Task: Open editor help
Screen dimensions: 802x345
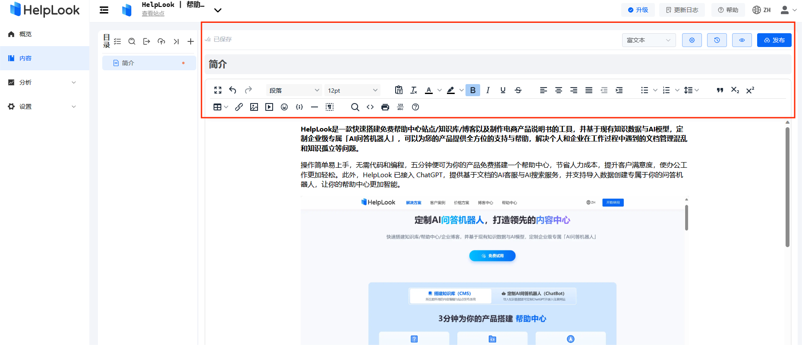Action: click(x=415, y=107)
